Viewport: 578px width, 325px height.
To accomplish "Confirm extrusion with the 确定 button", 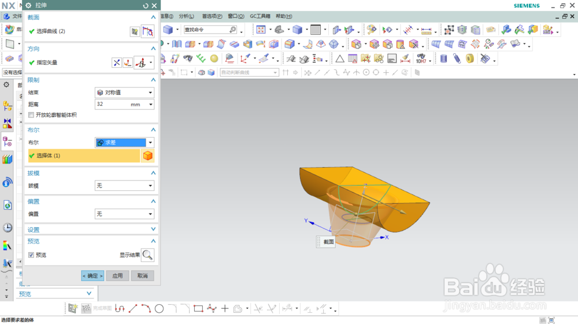I will click(92, 276).
